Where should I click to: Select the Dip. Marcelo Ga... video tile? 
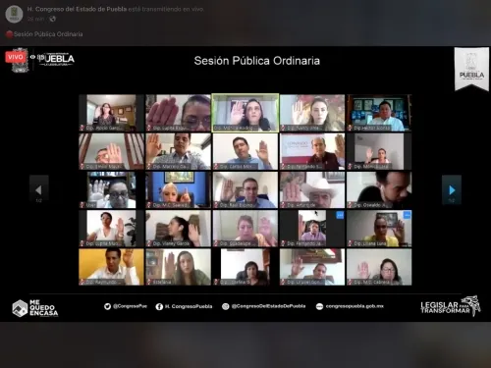179,151
